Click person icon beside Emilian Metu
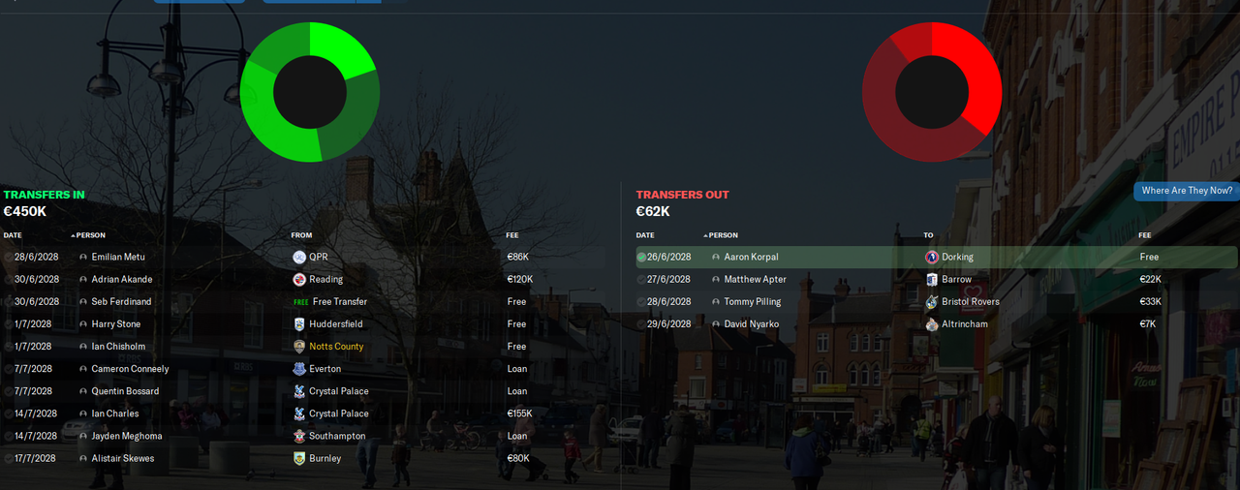The width and height of the screenshot is (1240, 490). [x=83, y=258]
